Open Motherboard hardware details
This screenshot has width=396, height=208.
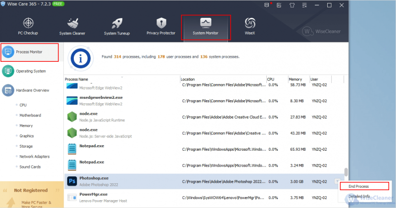(30, 115)
